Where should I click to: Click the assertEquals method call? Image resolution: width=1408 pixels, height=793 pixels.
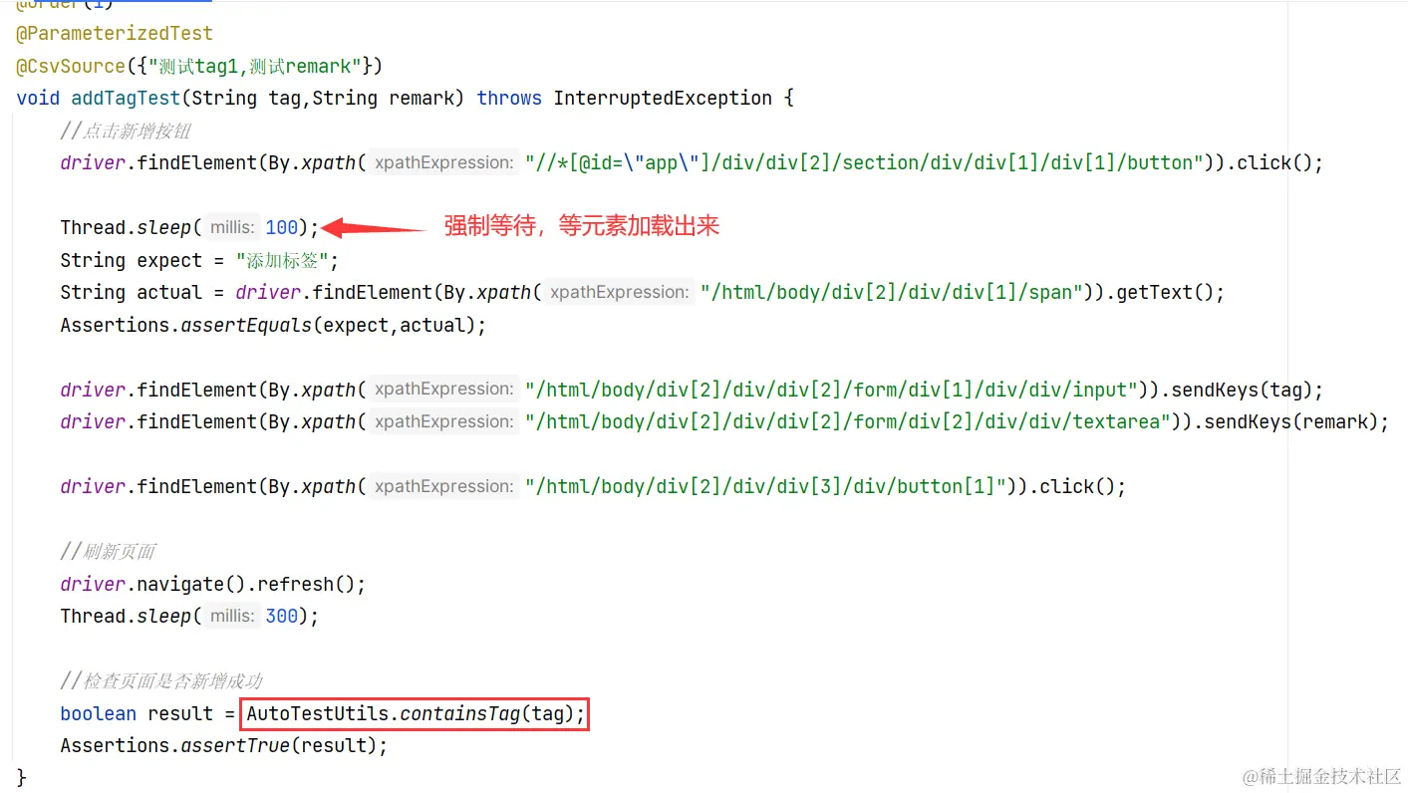[x=246, y=325]
